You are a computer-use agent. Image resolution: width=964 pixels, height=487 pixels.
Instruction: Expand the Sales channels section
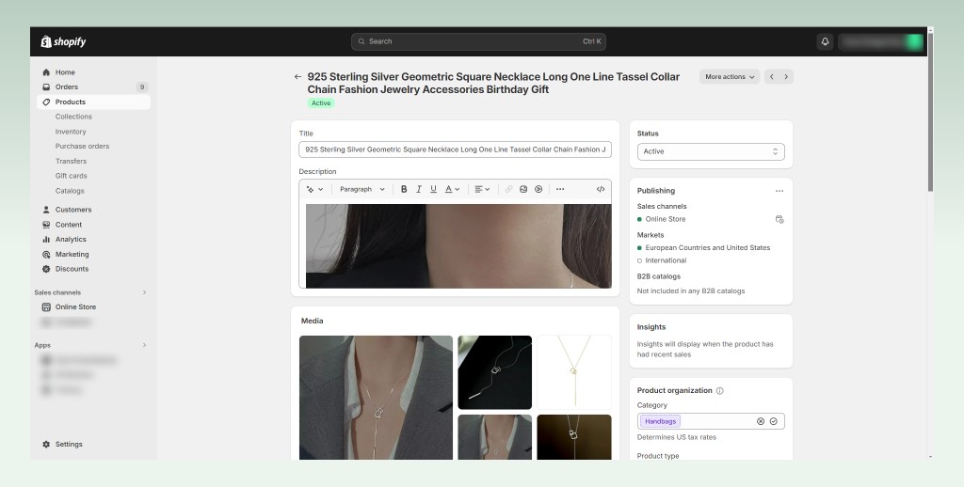coord(144,292)
